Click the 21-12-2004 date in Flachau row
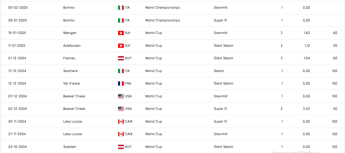The image size is (345, 153). [17, 58]
